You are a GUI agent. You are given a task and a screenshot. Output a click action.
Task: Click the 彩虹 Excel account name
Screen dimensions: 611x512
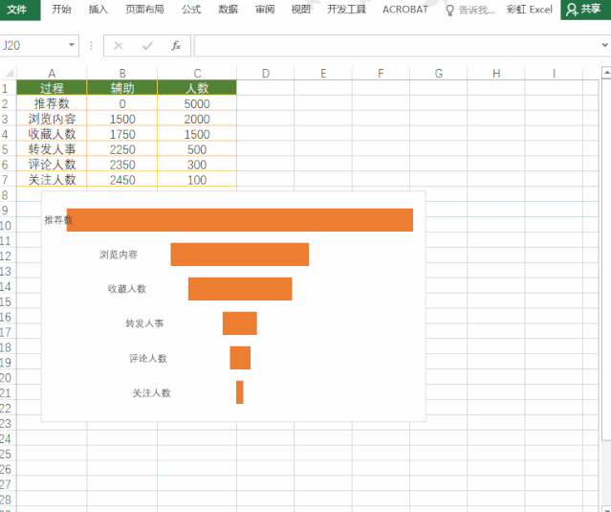tap(530, 10)
